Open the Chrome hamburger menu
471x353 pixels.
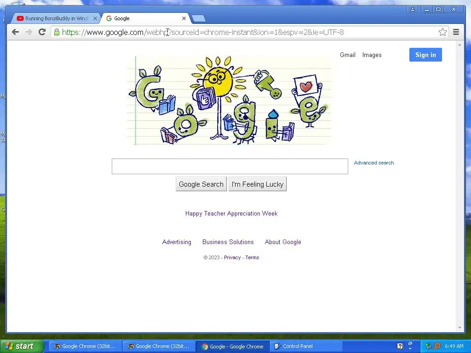point(456,32)
